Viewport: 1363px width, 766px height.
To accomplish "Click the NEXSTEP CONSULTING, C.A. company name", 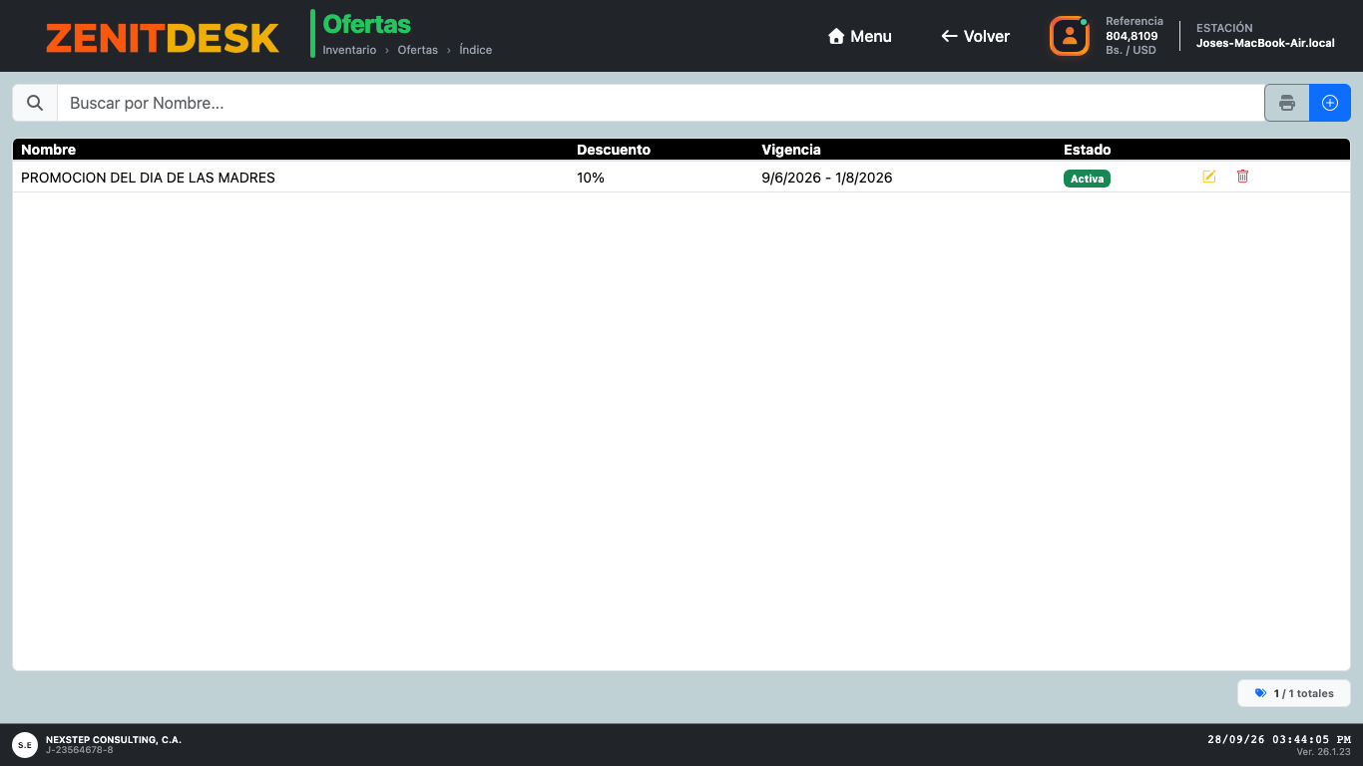I will tap(114, 740).
